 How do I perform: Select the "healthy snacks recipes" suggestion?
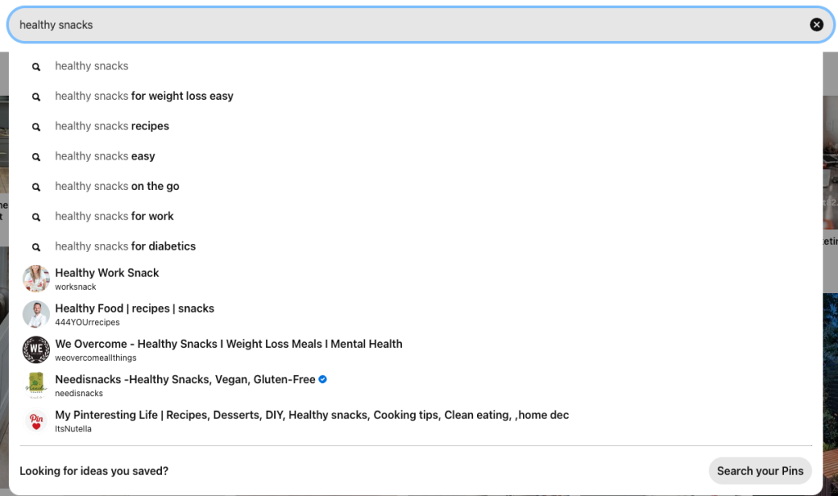[111, 126]
